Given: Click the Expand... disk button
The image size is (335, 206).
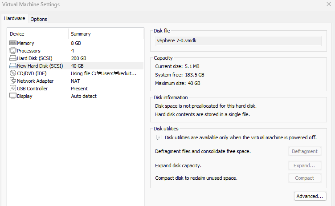Looking at the screenshot, I should pyautogui.click(x=305, y=166).
